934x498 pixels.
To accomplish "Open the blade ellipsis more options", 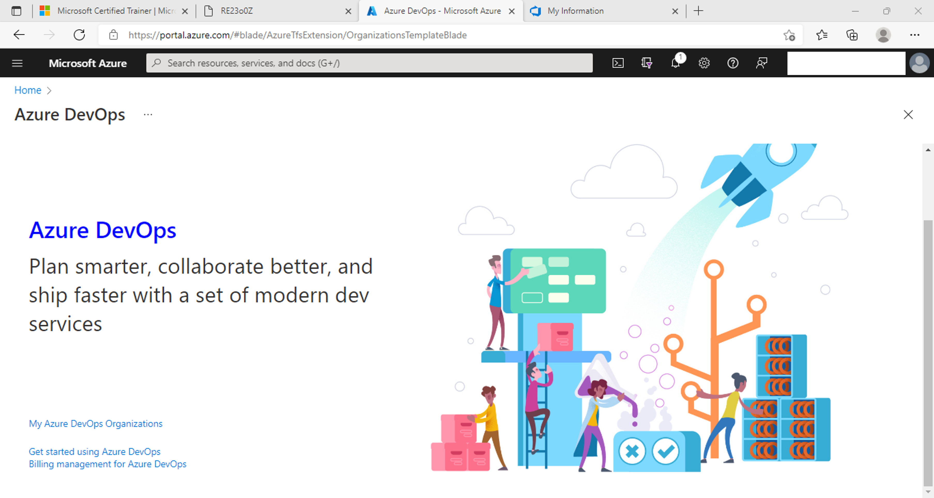I will tap(148, 115).
